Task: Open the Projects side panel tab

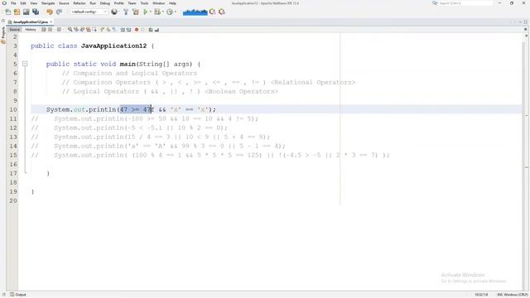Action: (x=3, y=35)
